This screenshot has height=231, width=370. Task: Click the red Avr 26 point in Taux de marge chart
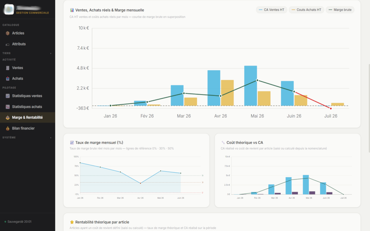point(140,183)
